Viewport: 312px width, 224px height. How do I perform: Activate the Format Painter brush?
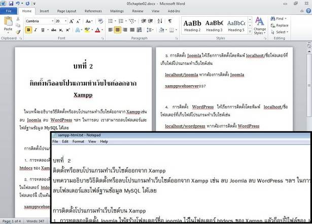click(18, 32)
